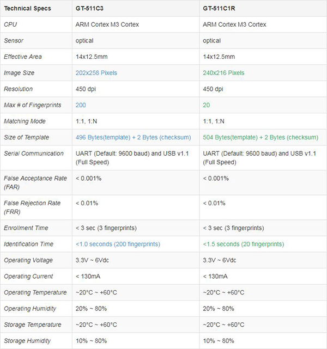Click the Storage Humidity row label

pos(27,340)
